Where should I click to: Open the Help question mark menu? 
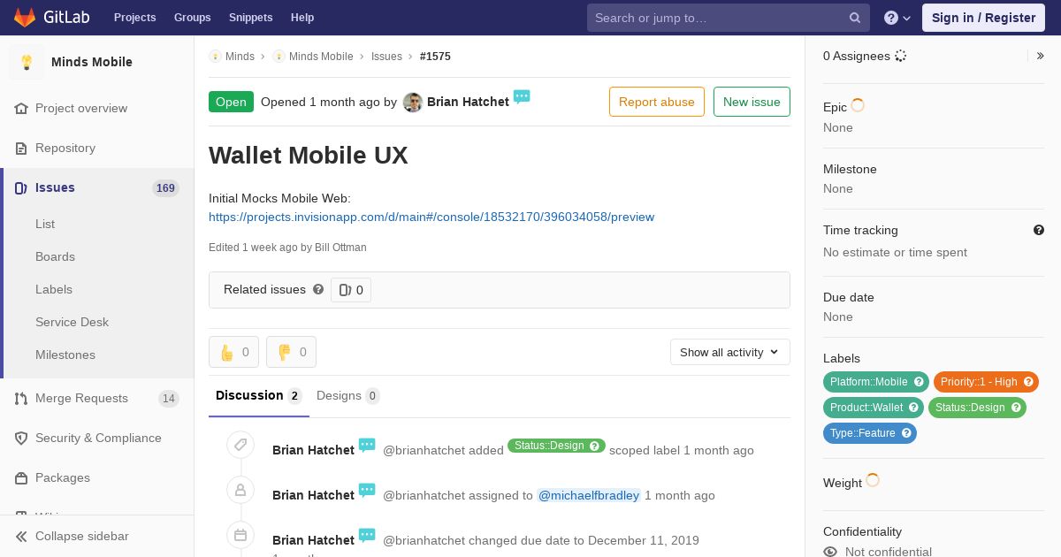point(897,18)
